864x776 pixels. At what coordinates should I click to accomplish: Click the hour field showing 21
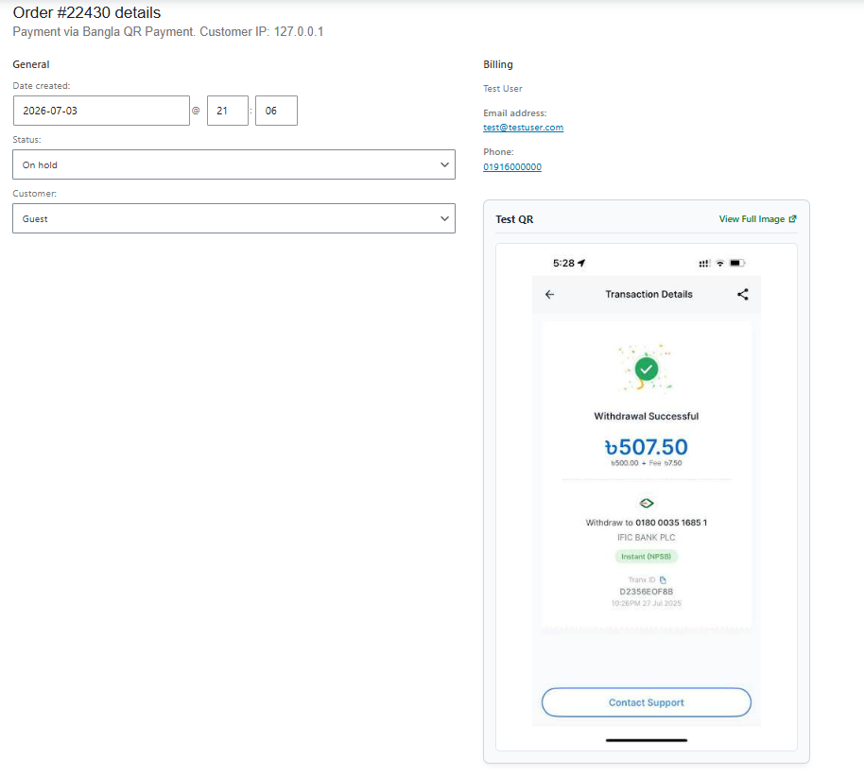(228, 111)
